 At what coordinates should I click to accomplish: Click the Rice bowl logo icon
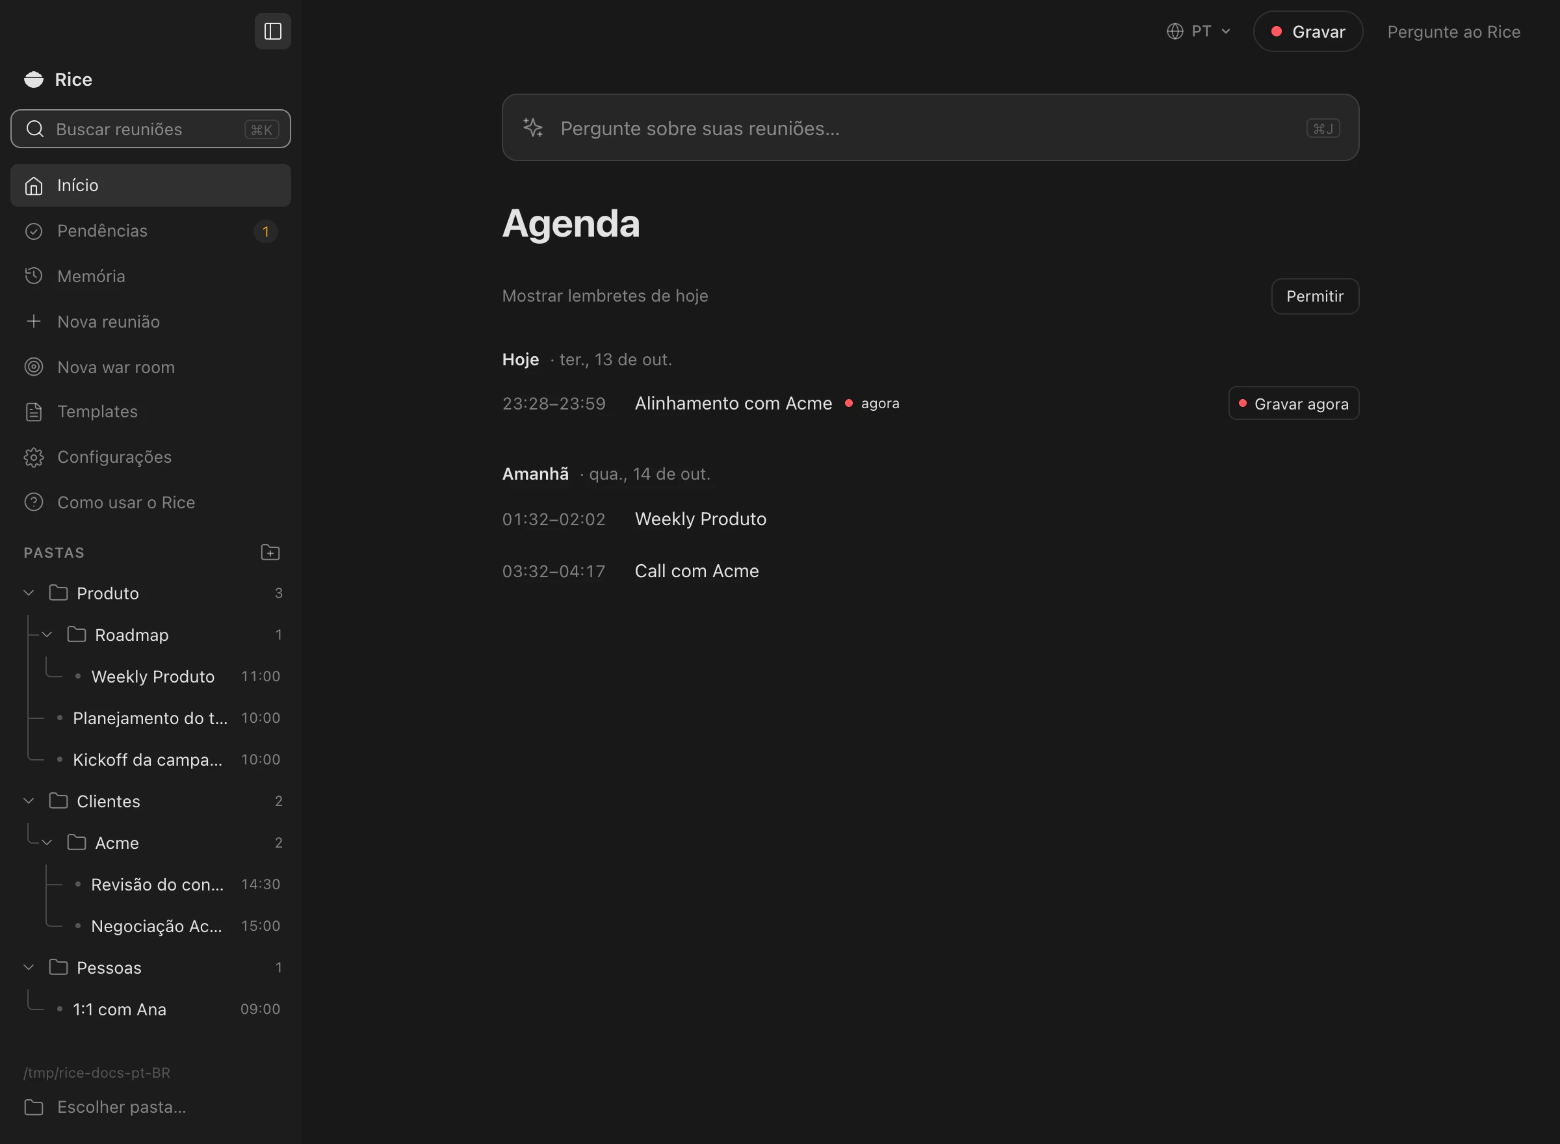[x=34, y=80]
